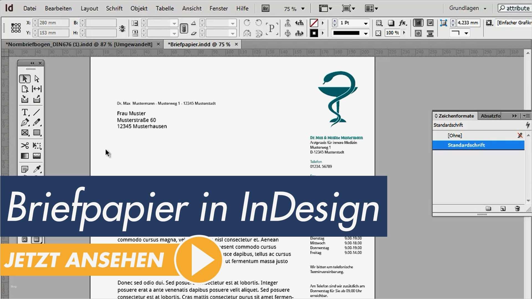This screenshot has height=299, width=532.
Task: Create a new character style
Action: 503,208
